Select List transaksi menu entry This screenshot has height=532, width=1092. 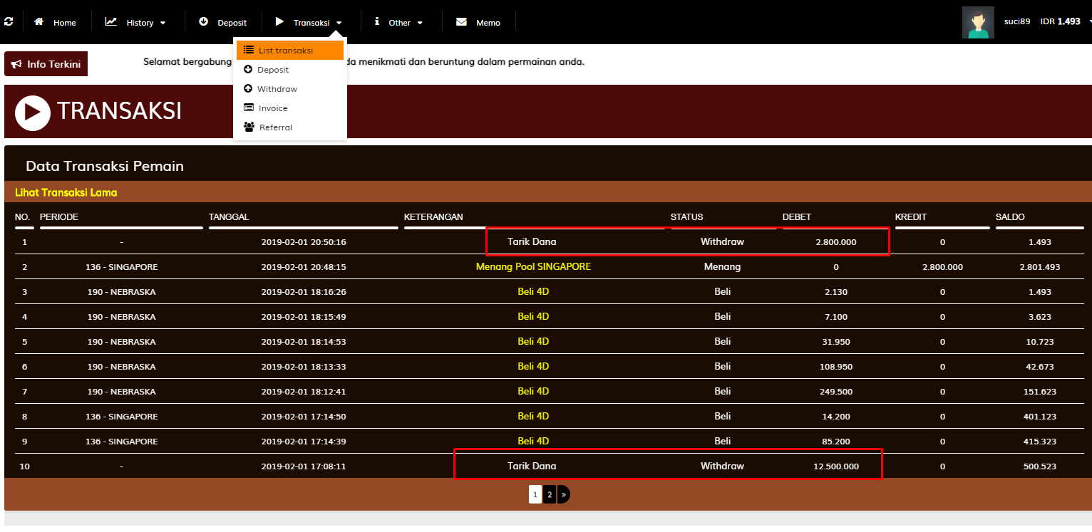pos(285,51)
